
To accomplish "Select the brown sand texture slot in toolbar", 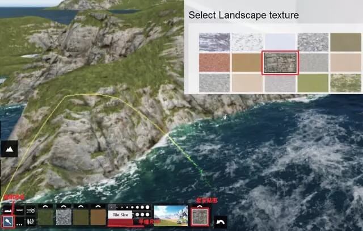I will click(98, 218).
